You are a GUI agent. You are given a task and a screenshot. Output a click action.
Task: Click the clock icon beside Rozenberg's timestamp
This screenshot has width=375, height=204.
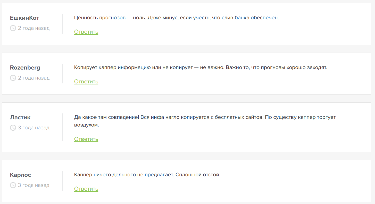[13, 78]
